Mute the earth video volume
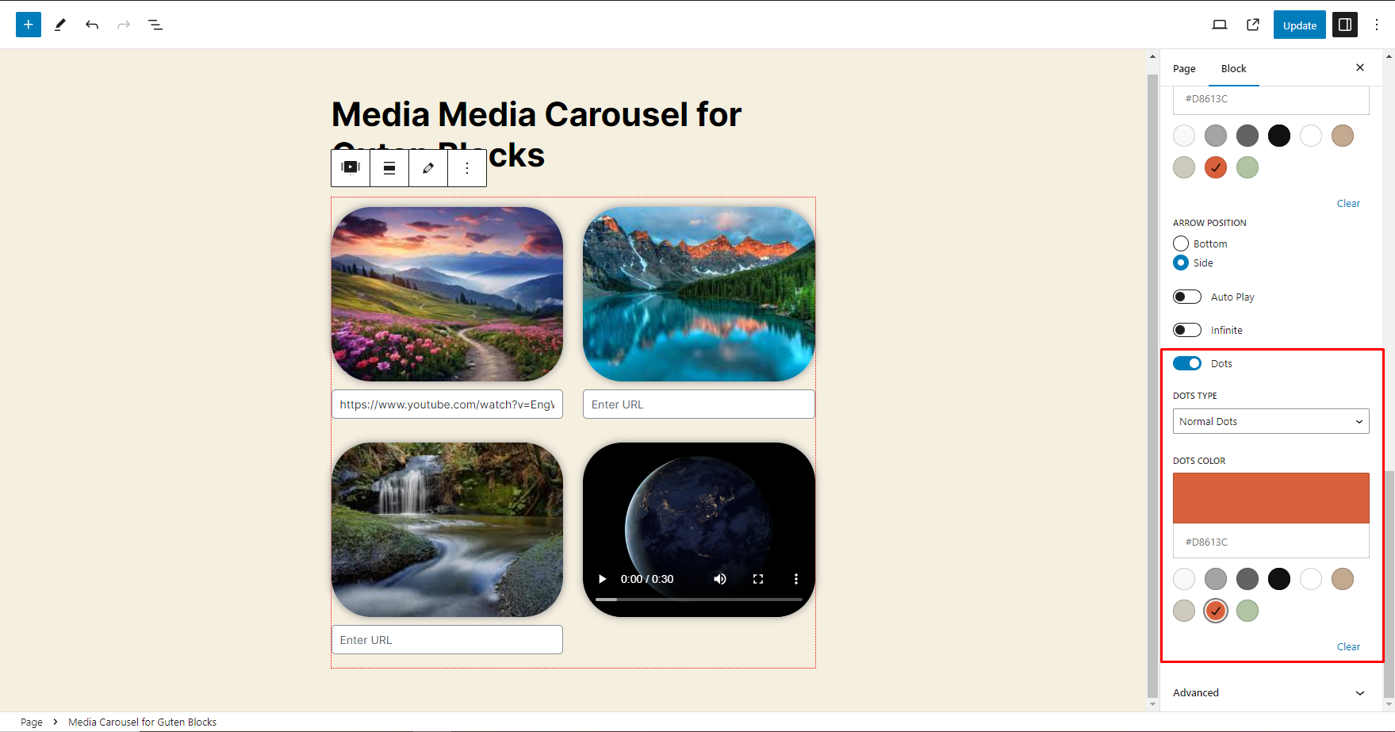This screenshot has width=1395, height=732. 720,579
